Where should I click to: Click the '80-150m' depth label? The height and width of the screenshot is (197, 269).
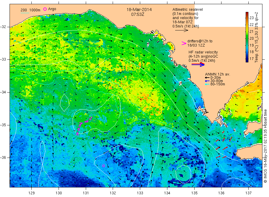218,84
